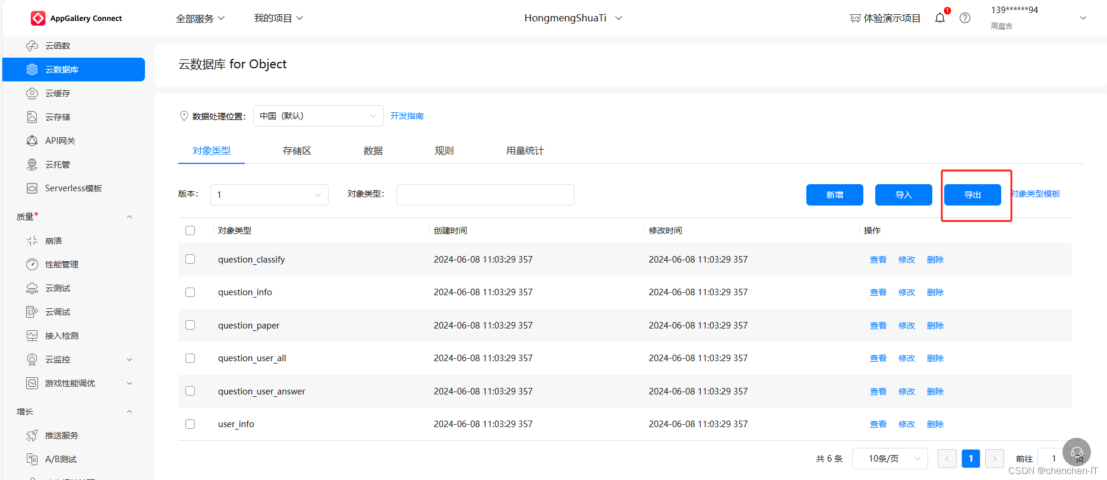
Task: Collapse the 质量 sidebar section
Action: pyautogui.click(x=130, y=217)
